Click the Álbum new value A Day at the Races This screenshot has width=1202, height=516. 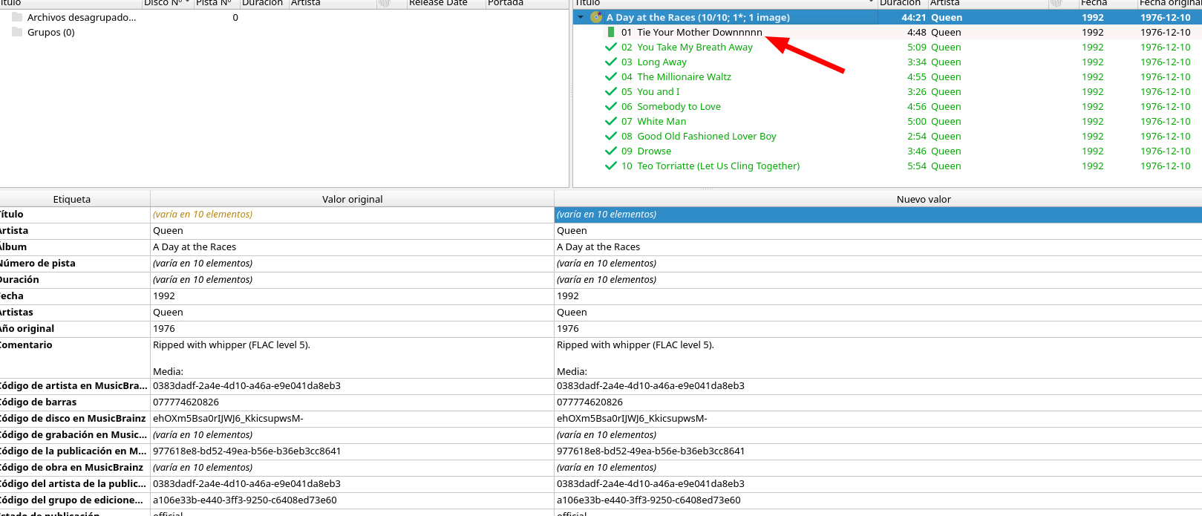(878, 247)
